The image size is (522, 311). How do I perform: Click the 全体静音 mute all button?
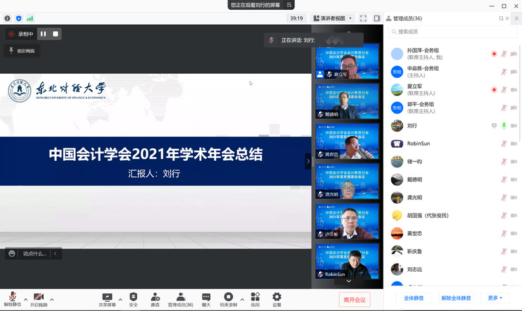point(414,298)
